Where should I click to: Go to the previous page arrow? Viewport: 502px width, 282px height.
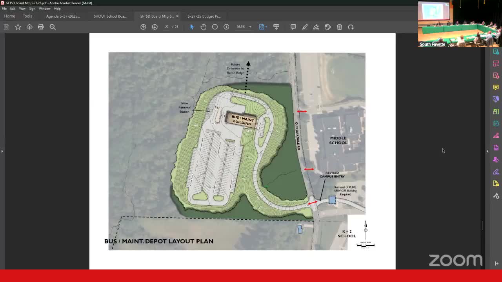pos(143,27)
